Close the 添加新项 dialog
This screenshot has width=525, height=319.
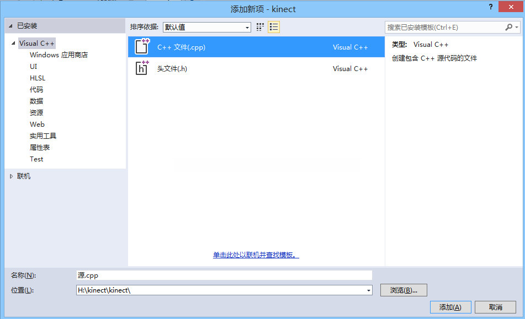(x=511, y=7)
